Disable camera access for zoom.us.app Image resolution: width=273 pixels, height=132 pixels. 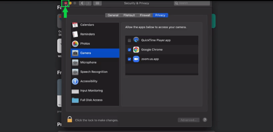[x=129, y=59]
